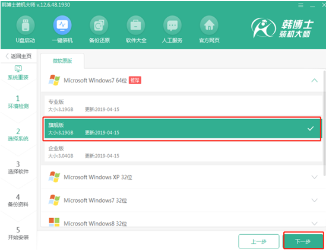Go to step 2 选择系统
This screenshot has height=252, width=326.
point(18,135)
